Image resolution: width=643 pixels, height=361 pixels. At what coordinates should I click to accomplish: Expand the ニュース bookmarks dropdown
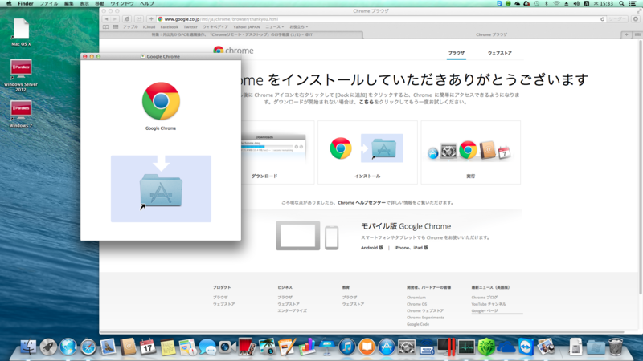point(274,27)
